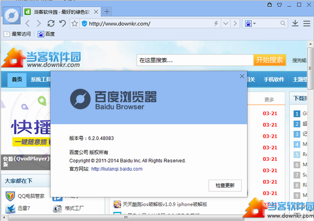Click the version number 6.2.0.48083 text
The image size is (314, 221).
click(x=101, y=138)
